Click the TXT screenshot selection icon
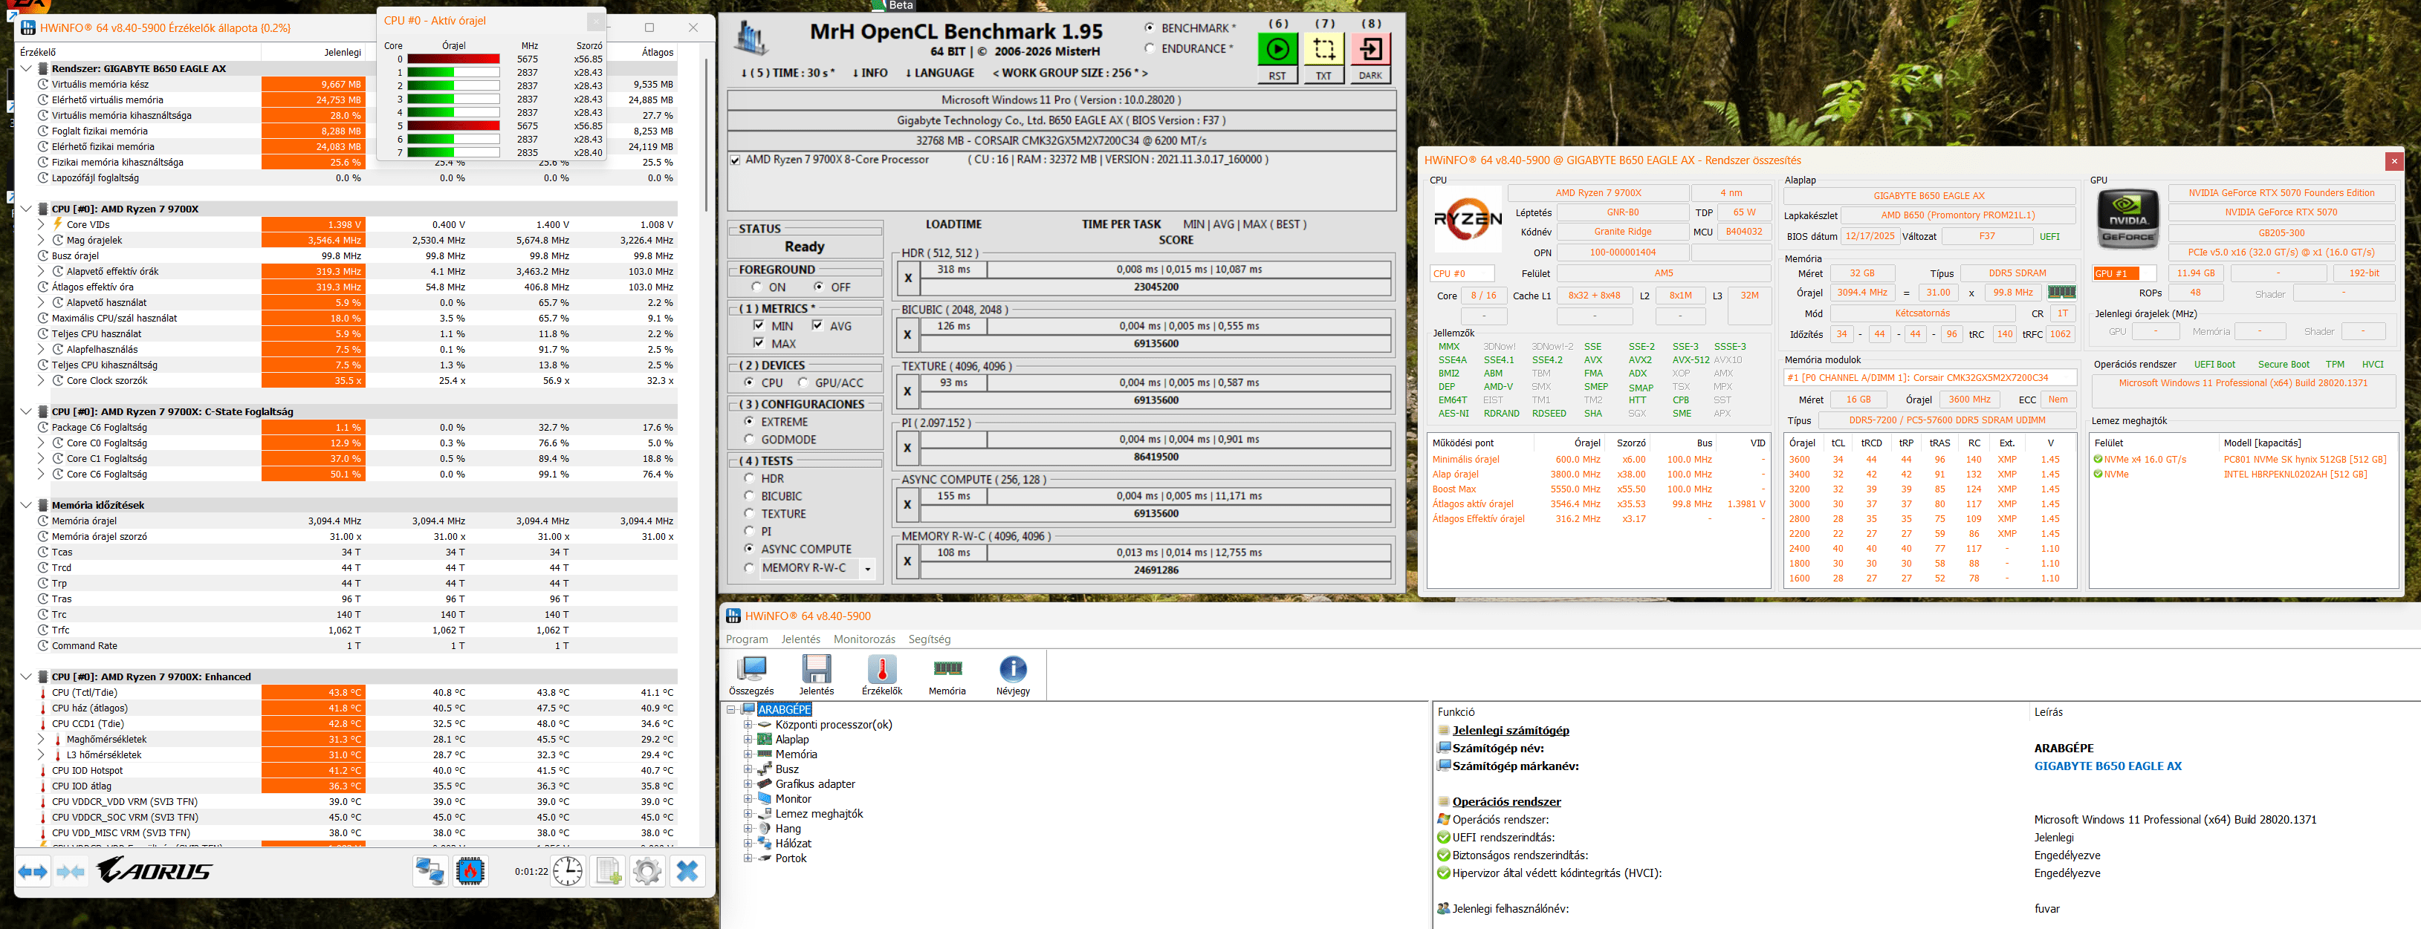 1323,49
